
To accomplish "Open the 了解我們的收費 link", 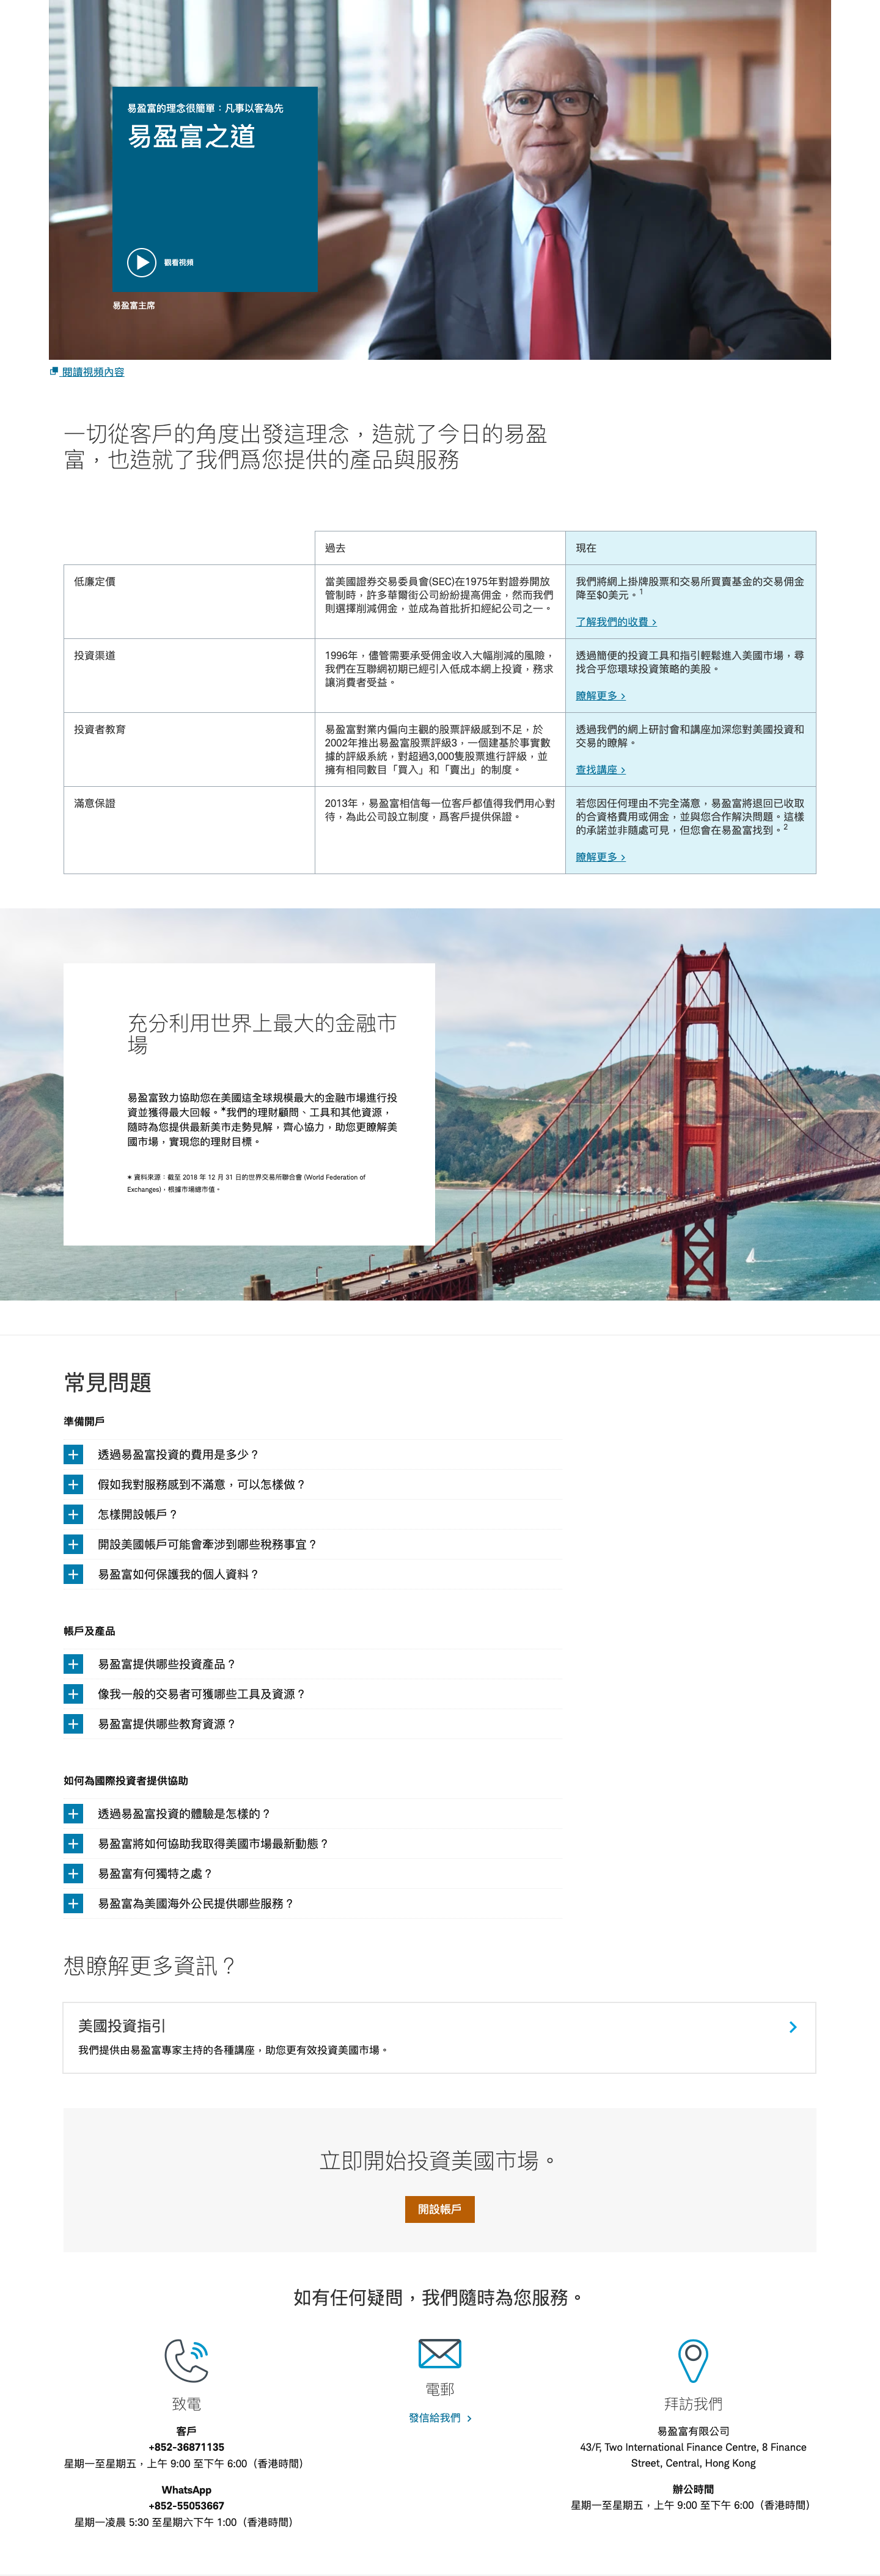I will point(616,622).
